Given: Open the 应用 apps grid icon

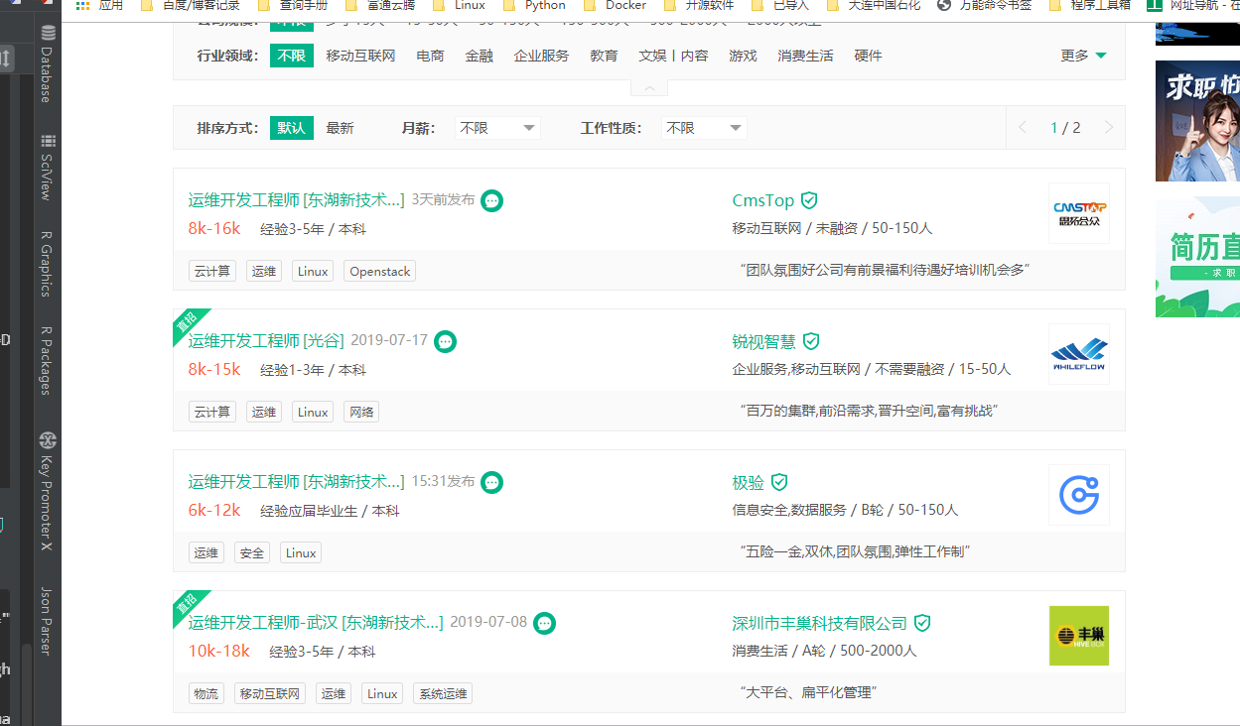Looking at the screenshot, I should 82,5.
